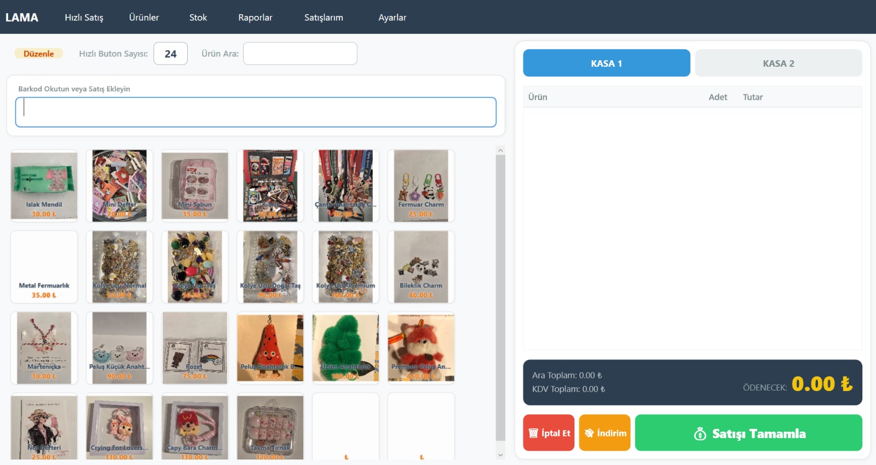Select the Martenička product tile
The width and height of the screenshot is (876, 465).
[x=44, y=348]
